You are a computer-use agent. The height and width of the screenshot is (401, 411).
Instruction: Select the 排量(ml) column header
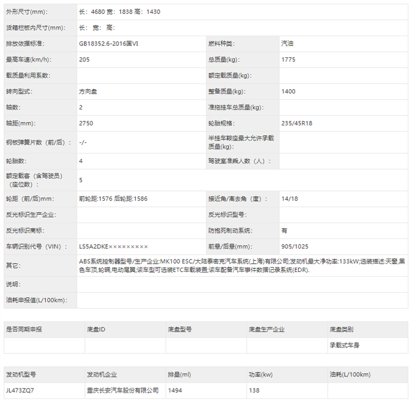click(x=179, y=375)
